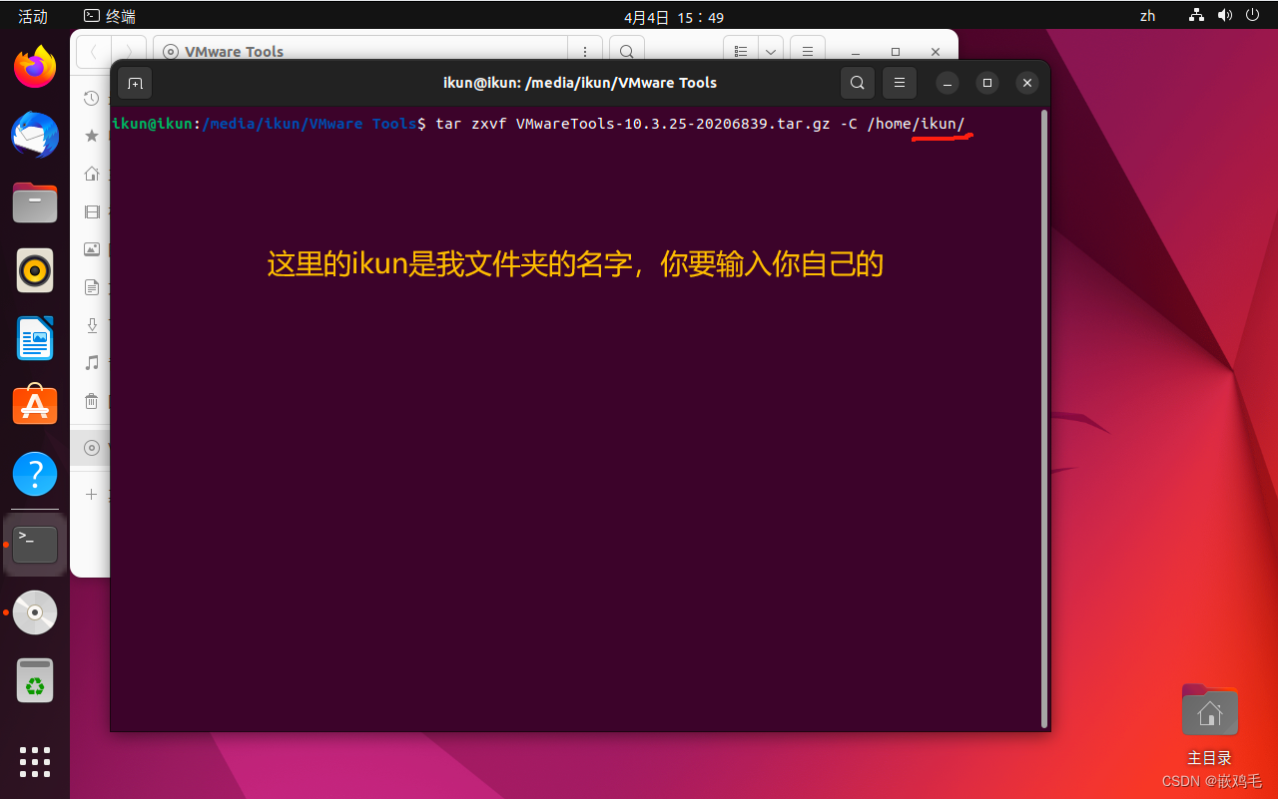Open the Help question-mark icon

pos(35,474)
